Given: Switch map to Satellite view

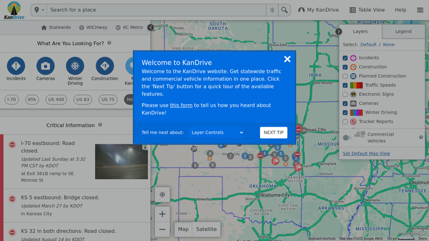Looking at the screenshot, I should click(x=206, y=229).
